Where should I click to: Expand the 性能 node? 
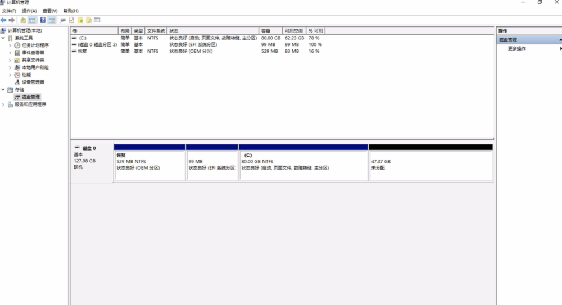[x=10, y=75]
